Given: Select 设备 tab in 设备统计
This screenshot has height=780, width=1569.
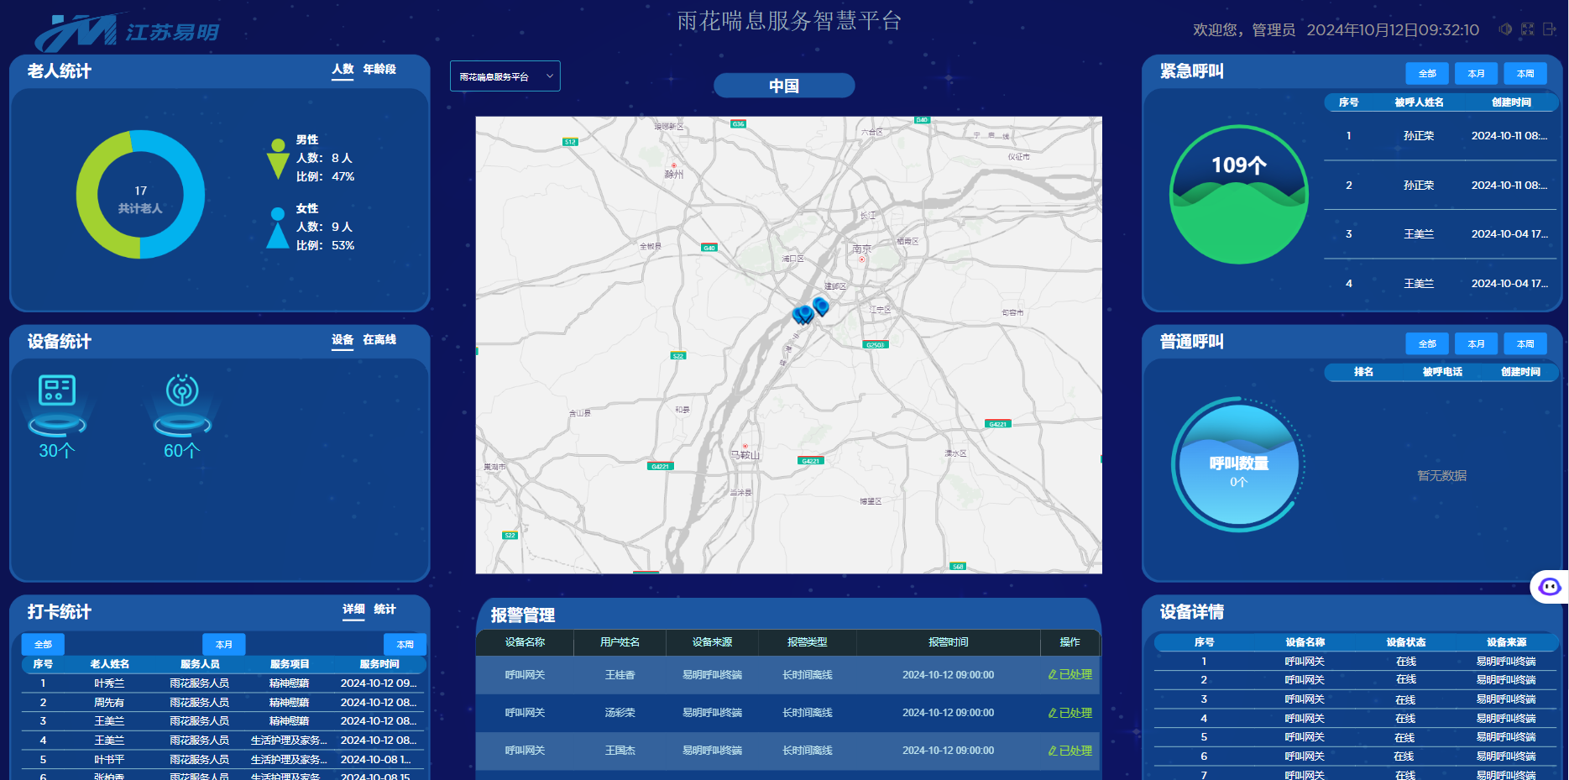Looking at the screenshot, I should (x=343, y=340).
